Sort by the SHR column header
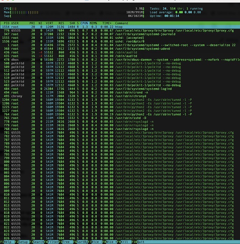 [72, 23]
